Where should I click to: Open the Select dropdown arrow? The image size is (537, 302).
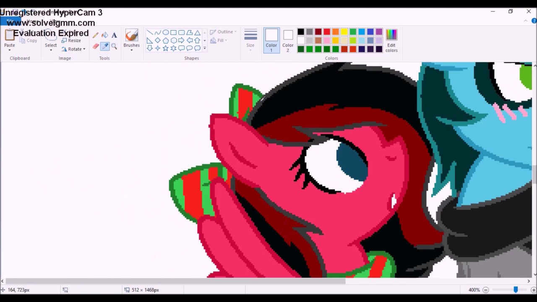(x=51, y=50)
